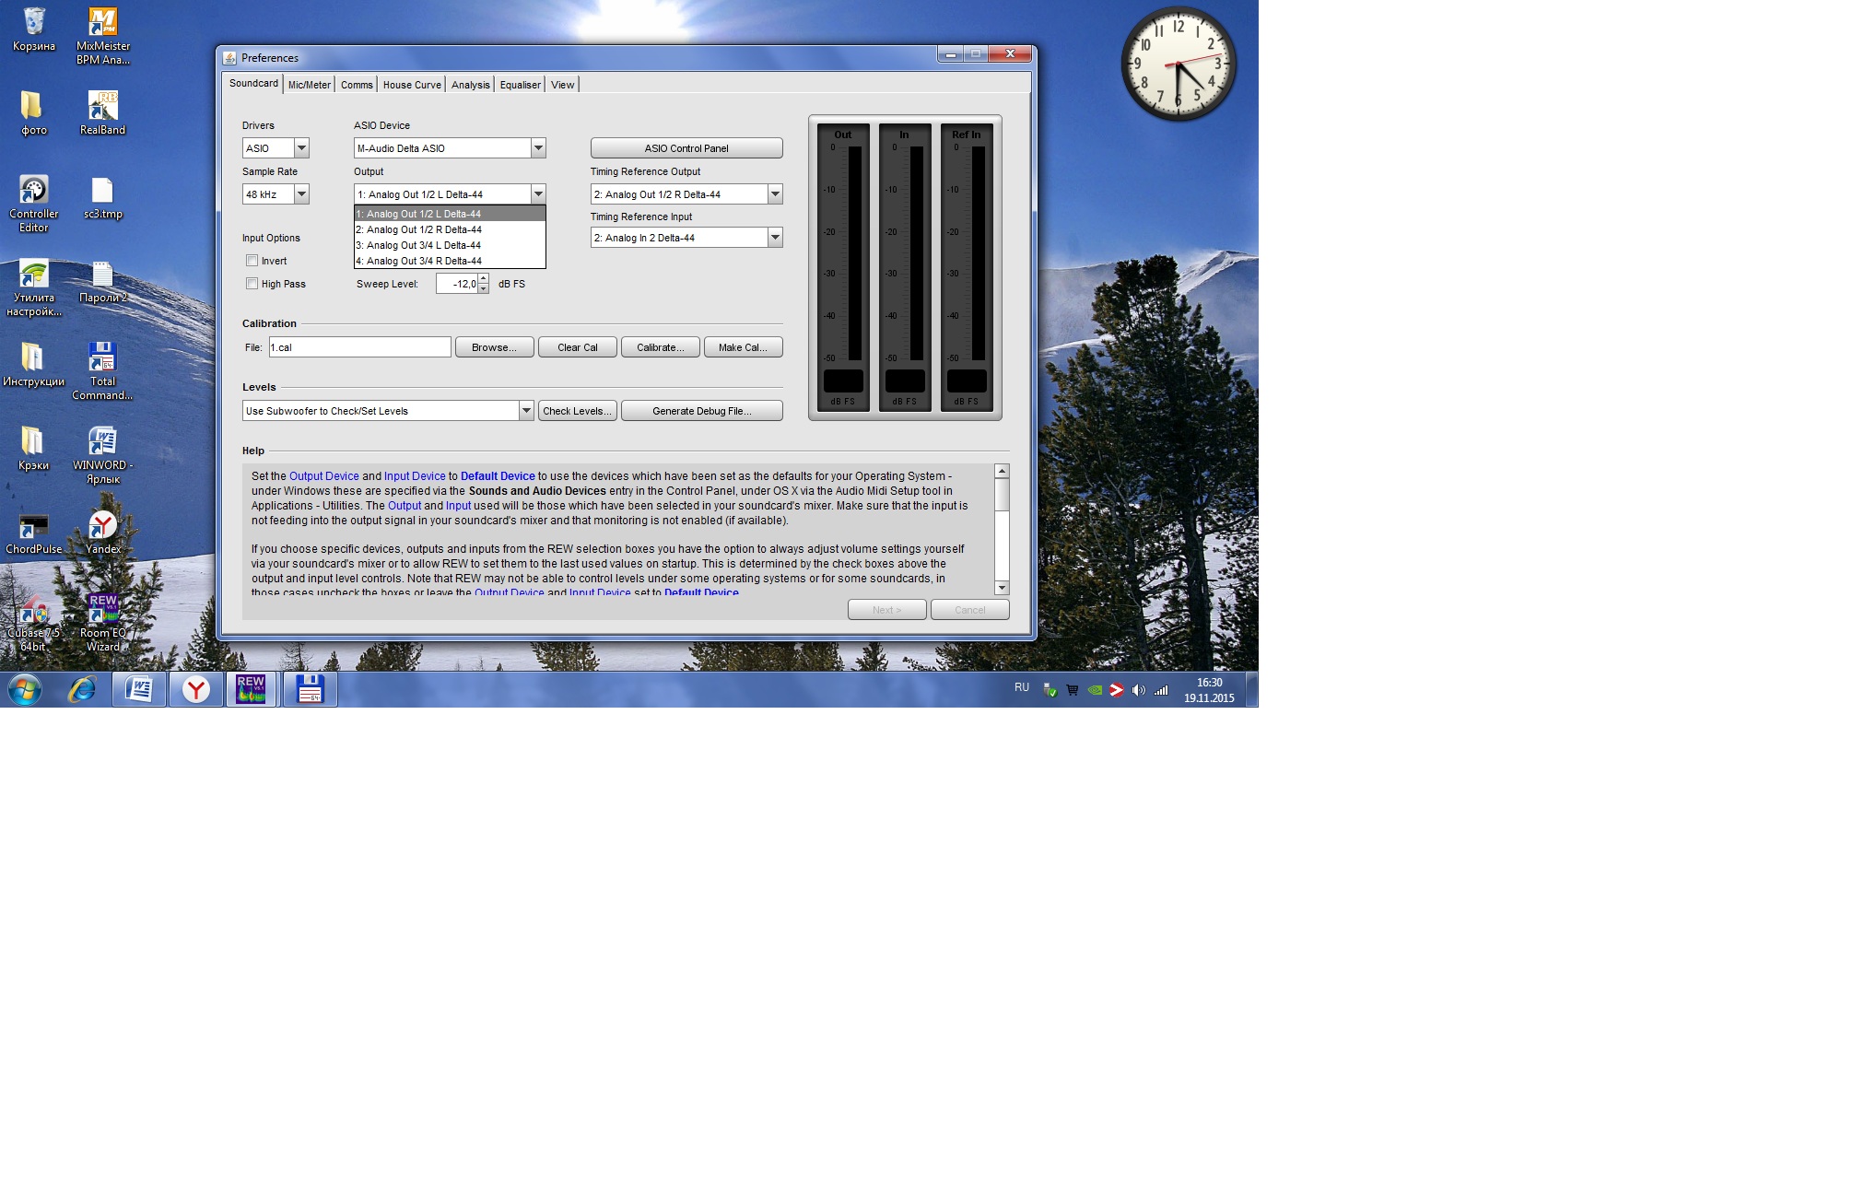This screenshot has width=1865, height=1183.
Task: Click REW icon in taskbar
Action: tap(251, 689)
